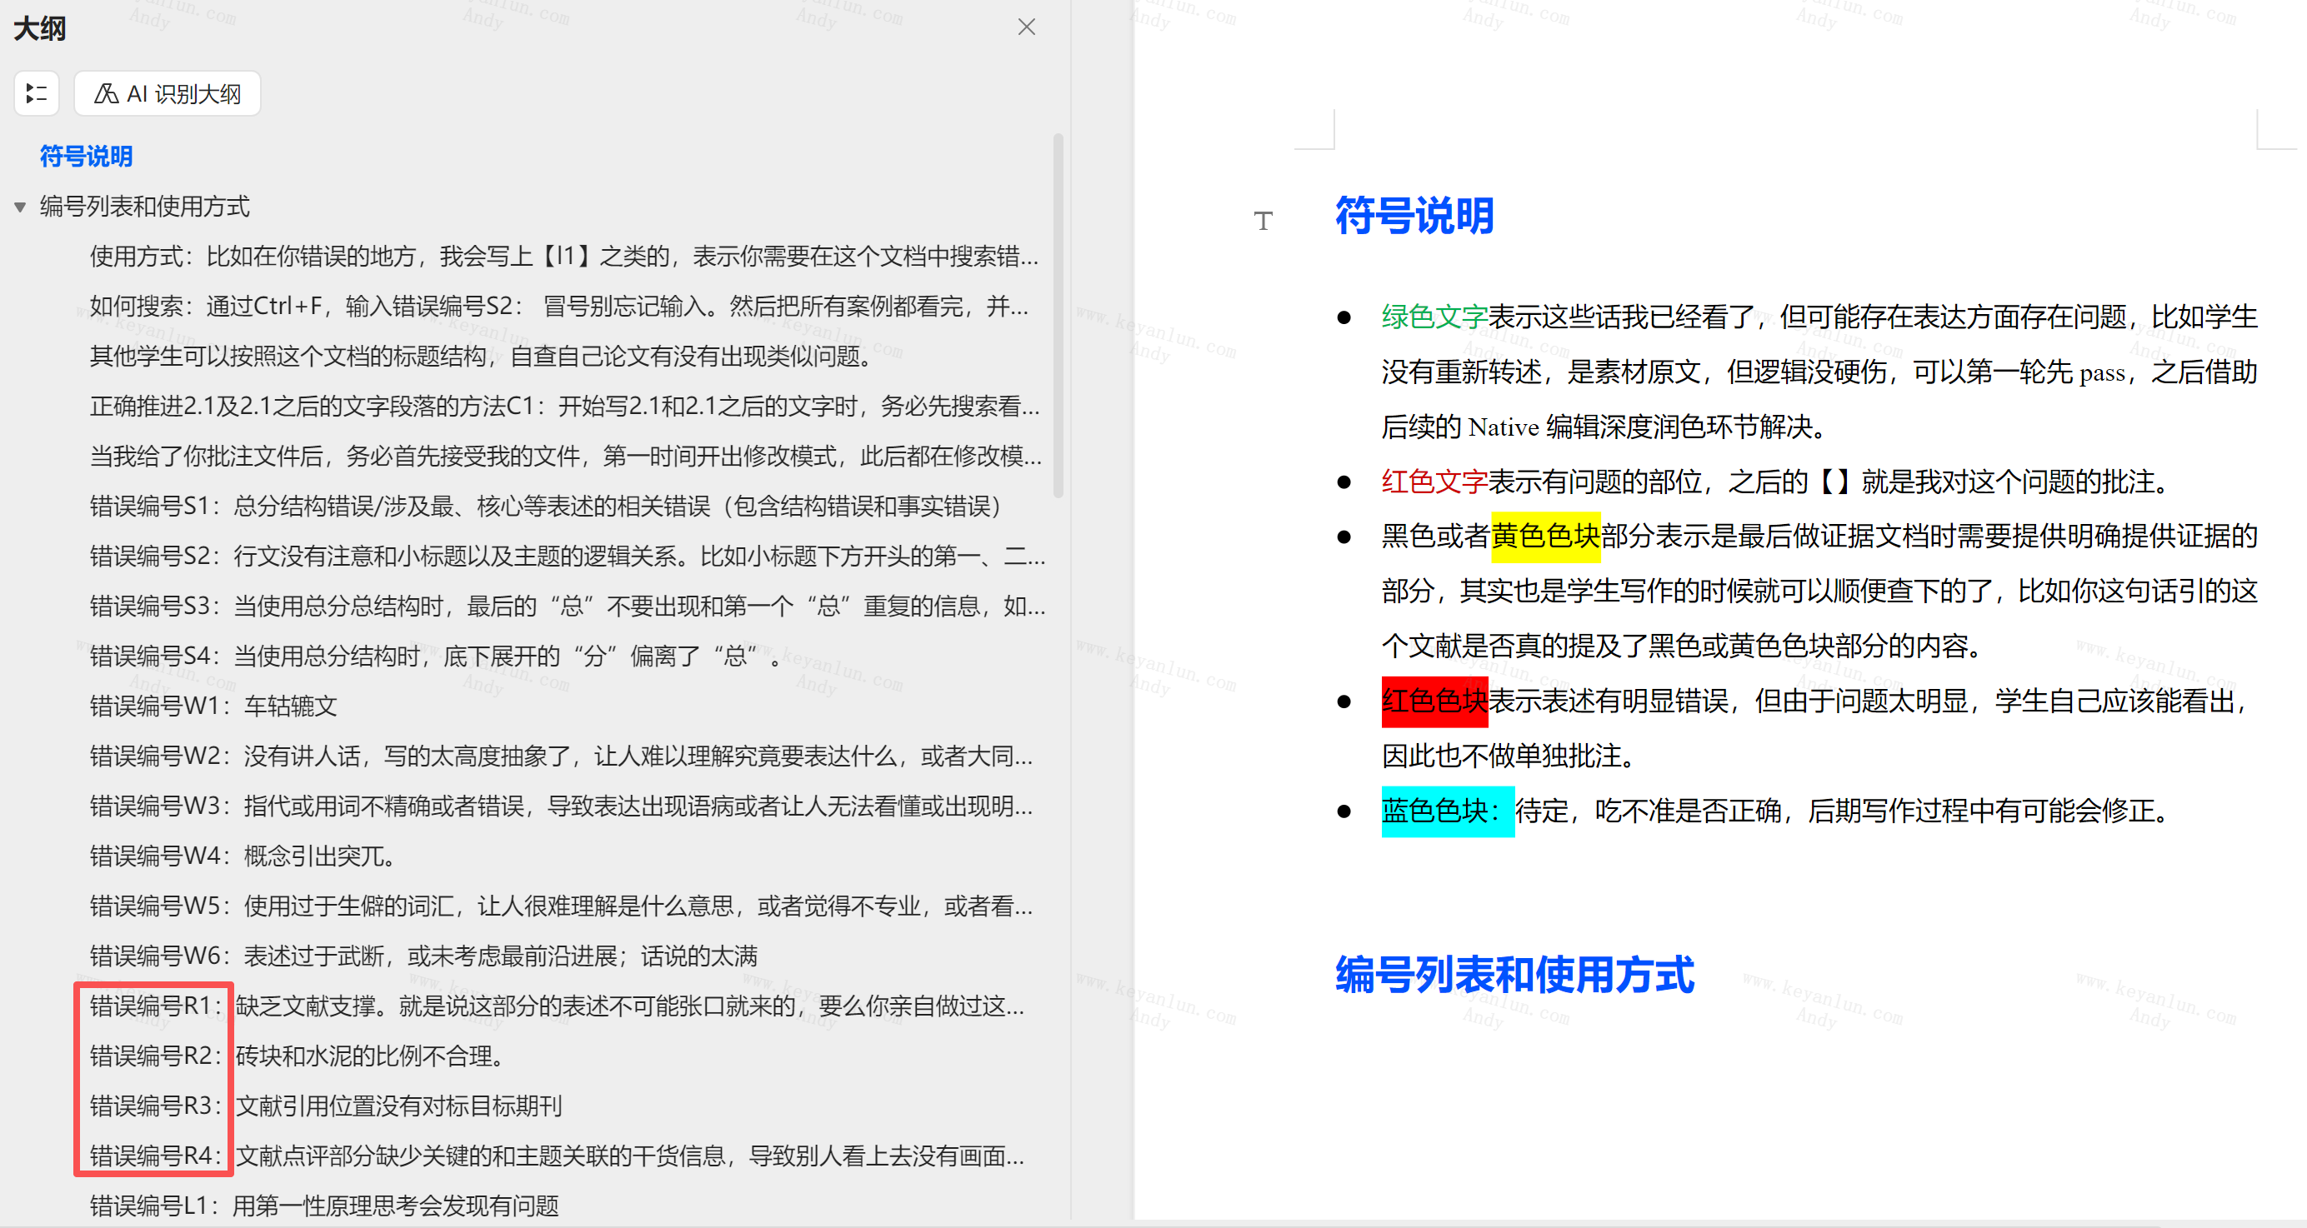Go to outline item 错误编号W1：车轱辘文

tap(213, 707)
